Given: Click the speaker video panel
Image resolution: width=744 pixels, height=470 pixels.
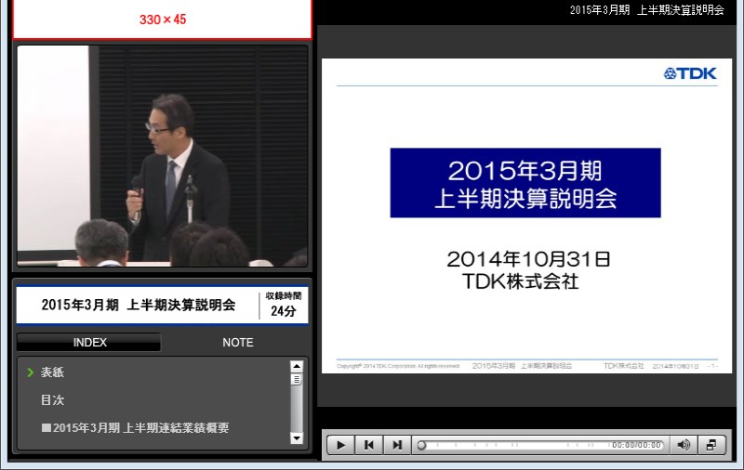Looking at the screenshot, I should tap(162, 156).
